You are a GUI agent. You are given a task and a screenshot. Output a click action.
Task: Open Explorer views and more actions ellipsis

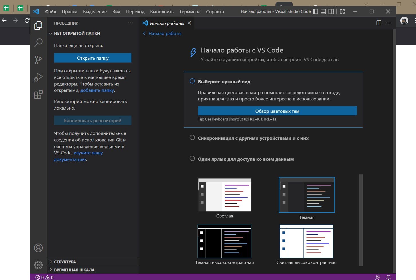click(130, 23)
